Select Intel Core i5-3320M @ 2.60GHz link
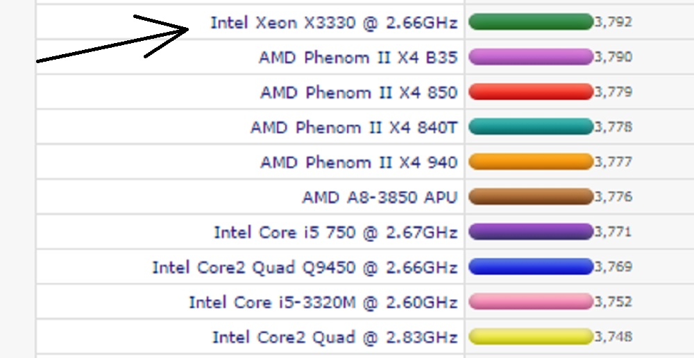The height and width of the screenshot is (358, 694). pyautogui.click(x=323, y=302)
